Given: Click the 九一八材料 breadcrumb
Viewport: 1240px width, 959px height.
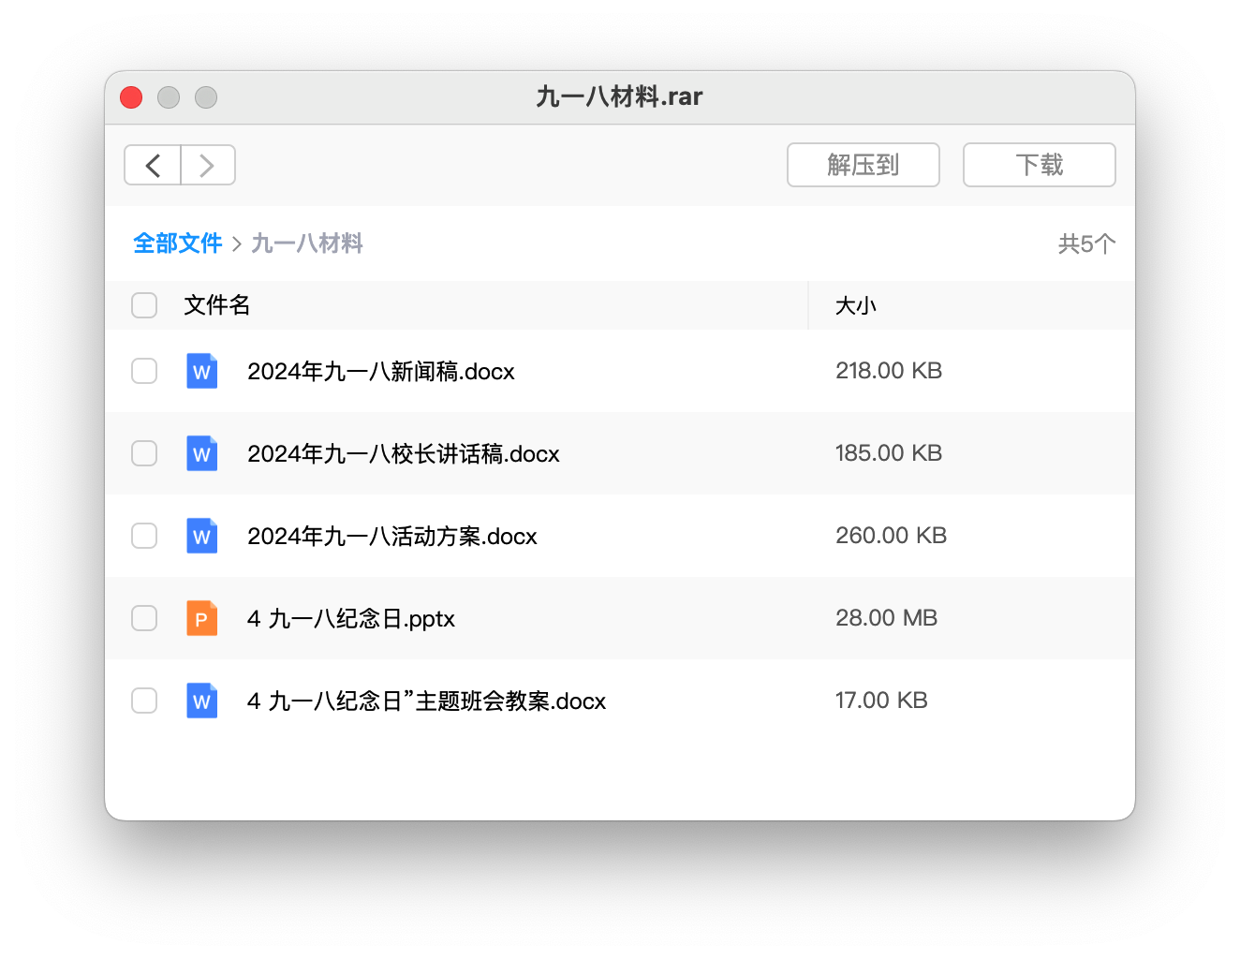Looking at the screenshot, I should [x=307, y=243].
